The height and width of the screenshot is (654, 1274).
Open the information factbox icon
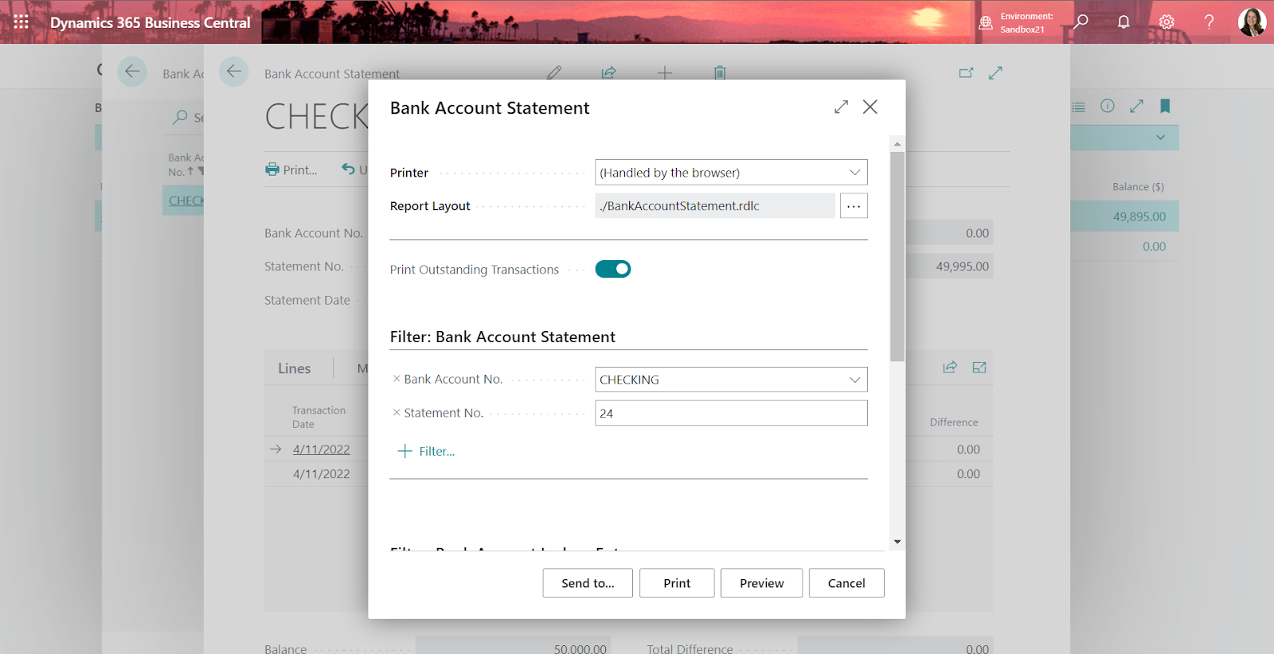(1108, 106)
